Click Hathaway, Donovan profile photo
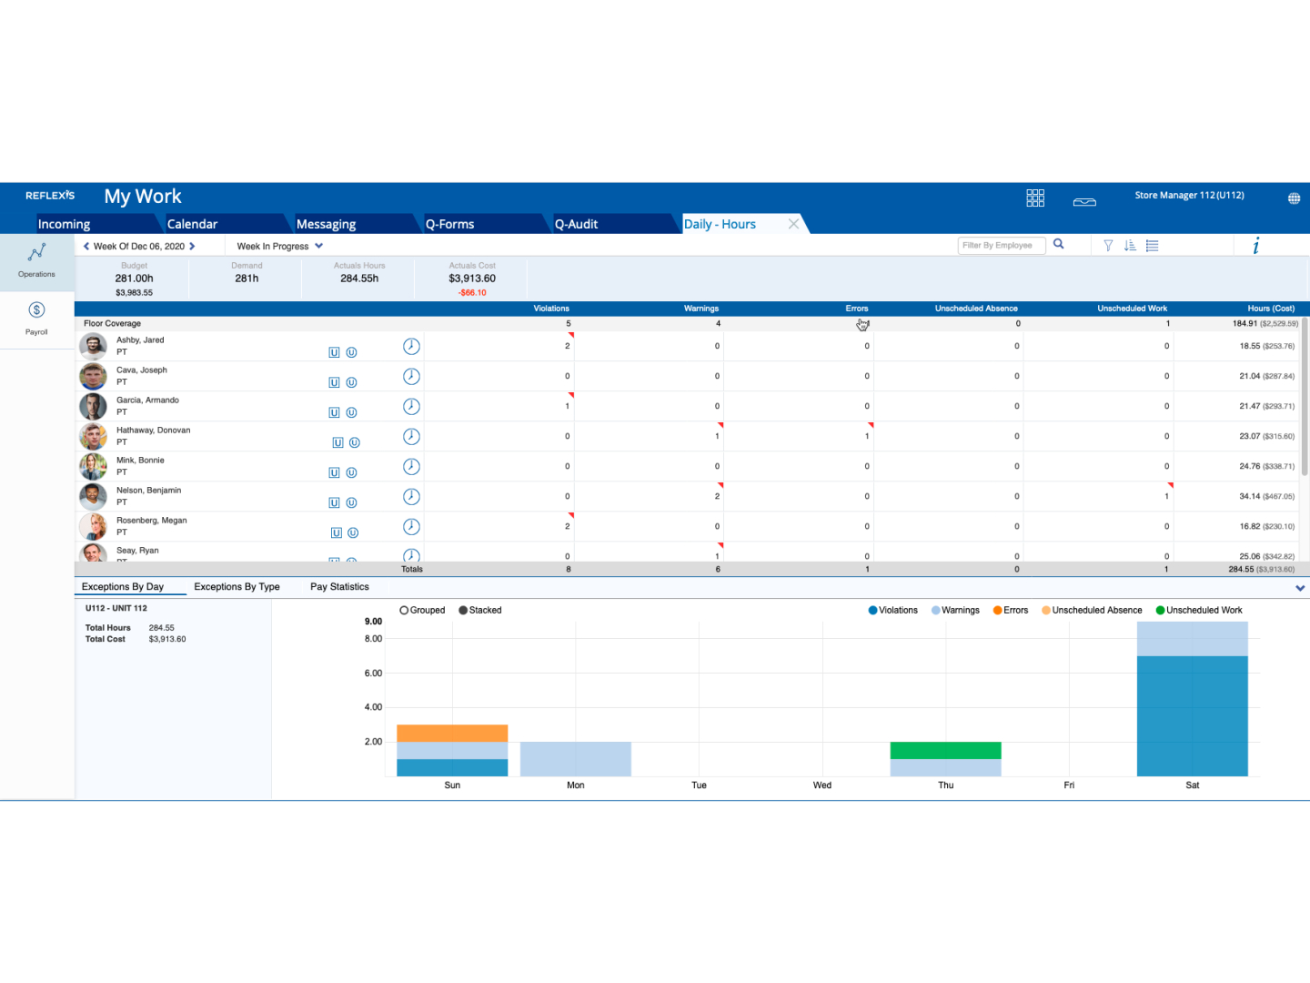This screenshot has width=1310, height=983. point(93,436)
